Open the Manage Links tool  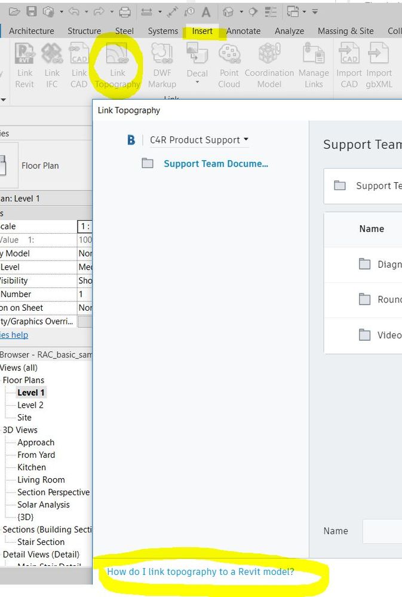point(314,55)
